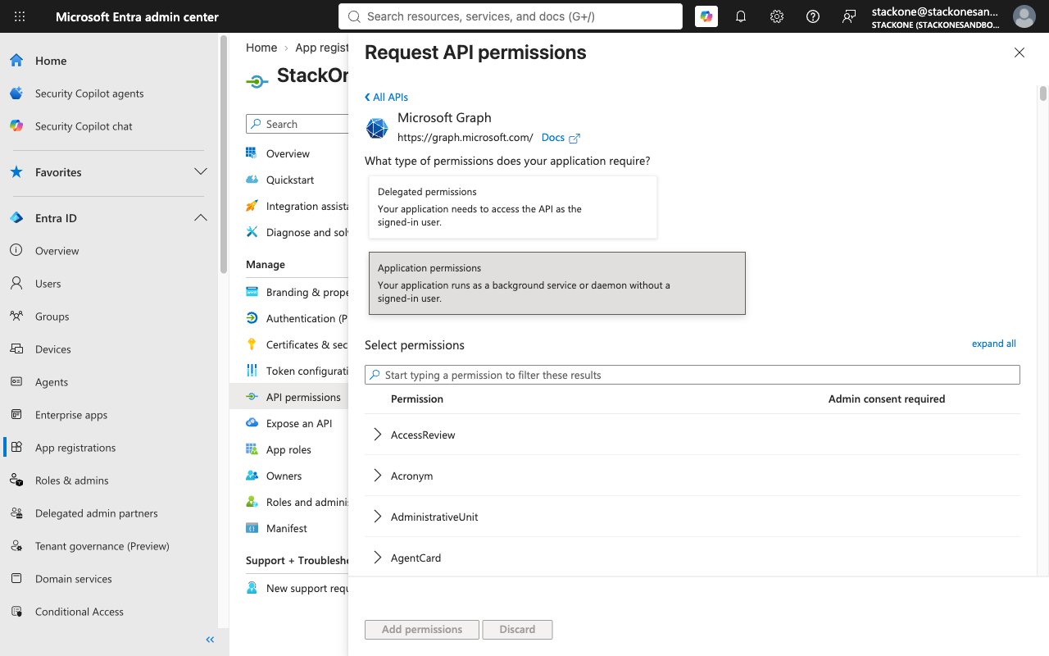The height and width of the screenshot is (656, 1049).
Task: Open the user account avatar
Action: click(x=1024, y=16)
